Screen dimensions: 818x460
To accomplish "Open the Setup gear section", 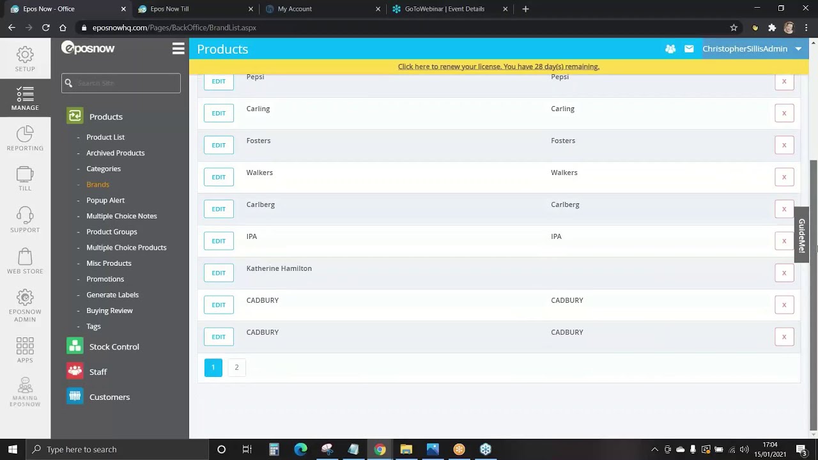I will click(25, 59).
